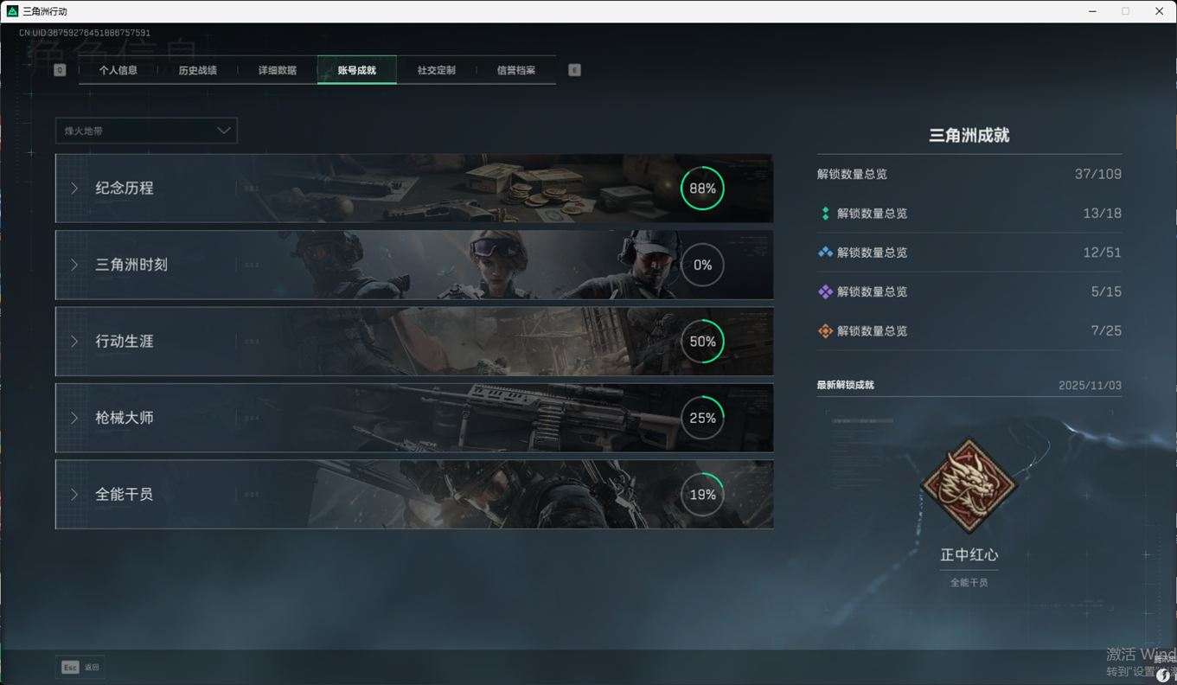The width and height of the screenshot is (1177, 685).
Task: Click the 正中红心 achievement name
Action: click(969, 555)
